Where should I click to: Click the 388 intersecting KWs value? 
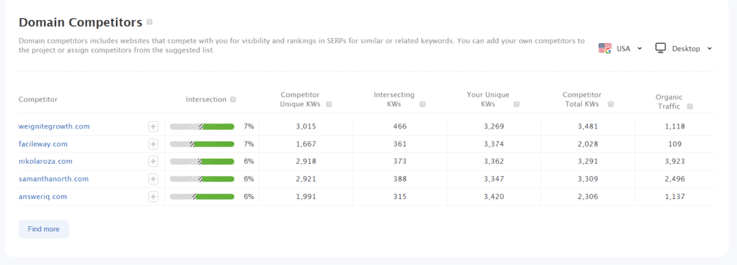400,179
